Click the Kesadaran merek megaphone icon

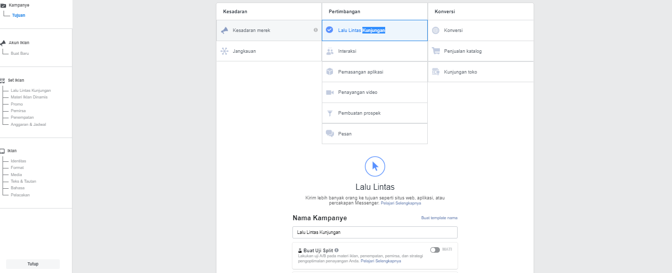click(x=225, y=30)
